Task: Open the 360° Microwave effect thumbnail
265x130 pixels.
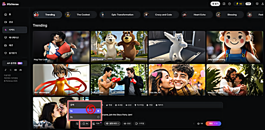Action: tap(61, 80)
